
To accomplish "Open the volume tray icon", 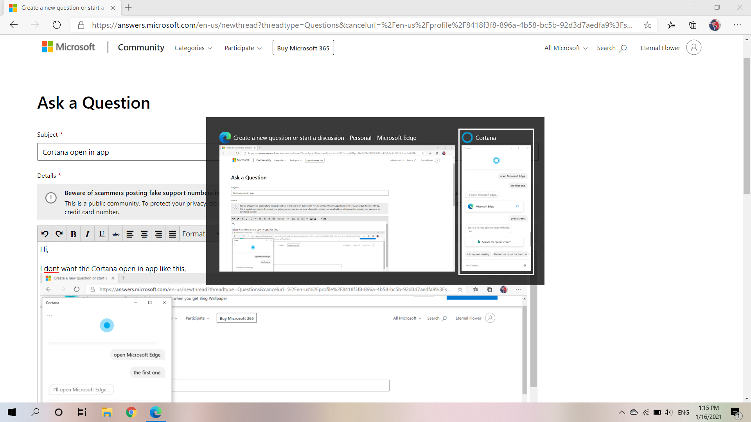I will [668, 412].
